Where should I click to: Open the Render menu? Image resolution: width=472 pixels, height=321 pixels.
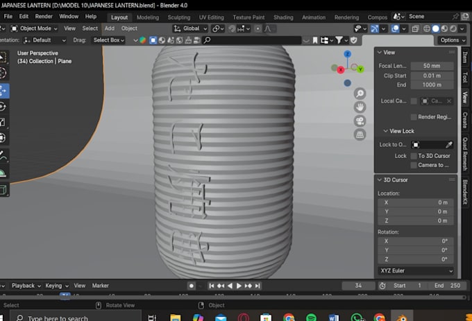(44, 17)
